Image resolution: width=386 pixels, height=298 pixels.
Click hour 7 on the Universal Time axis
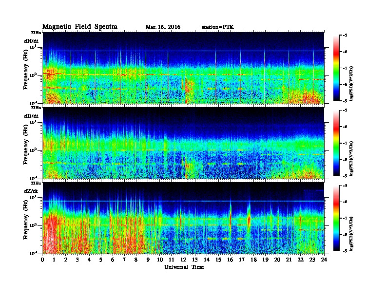click(x=125, y=260)
